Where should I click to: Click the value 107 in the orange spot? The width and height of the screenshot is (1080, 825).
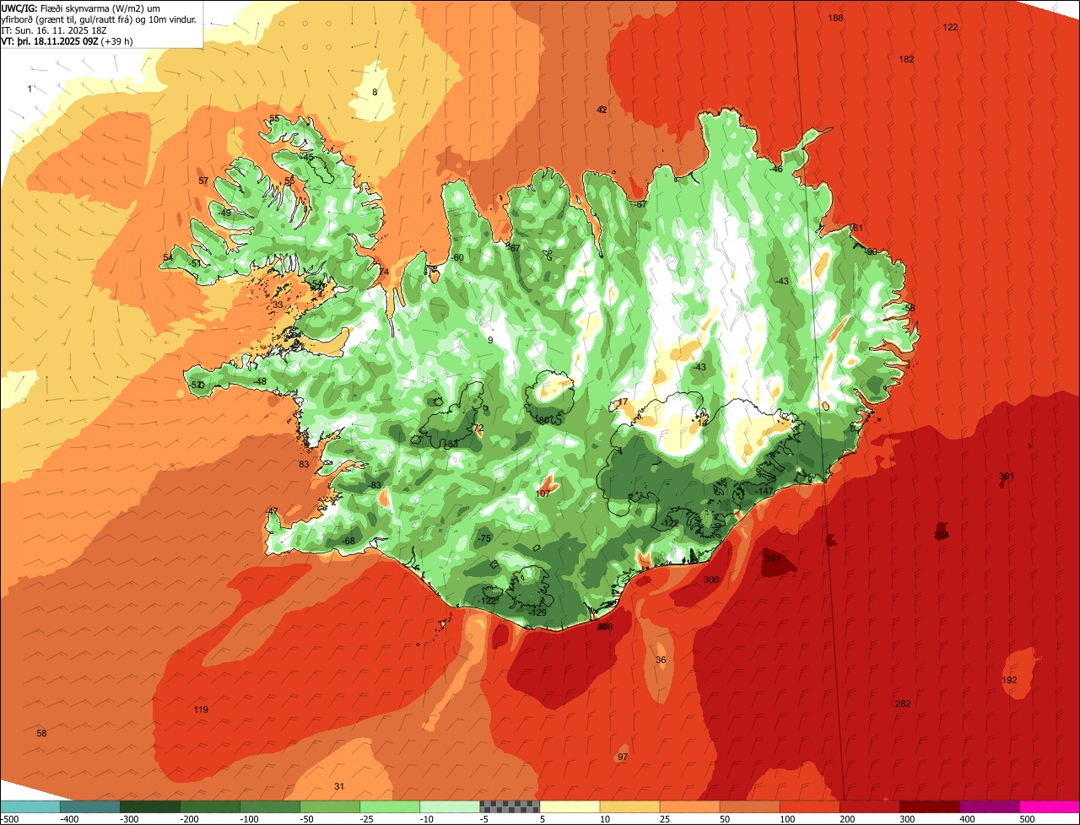(543, 493)
